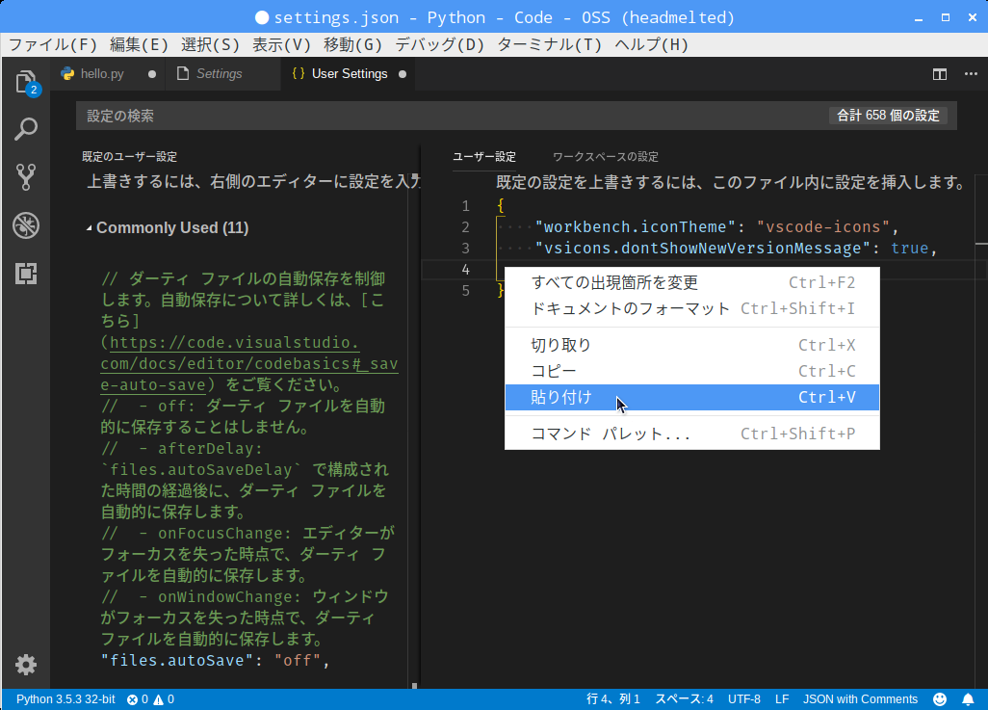Click the JSON with Comments language mode
The width and height of the screenshot is (988, 710).
(x=860, y=699)
